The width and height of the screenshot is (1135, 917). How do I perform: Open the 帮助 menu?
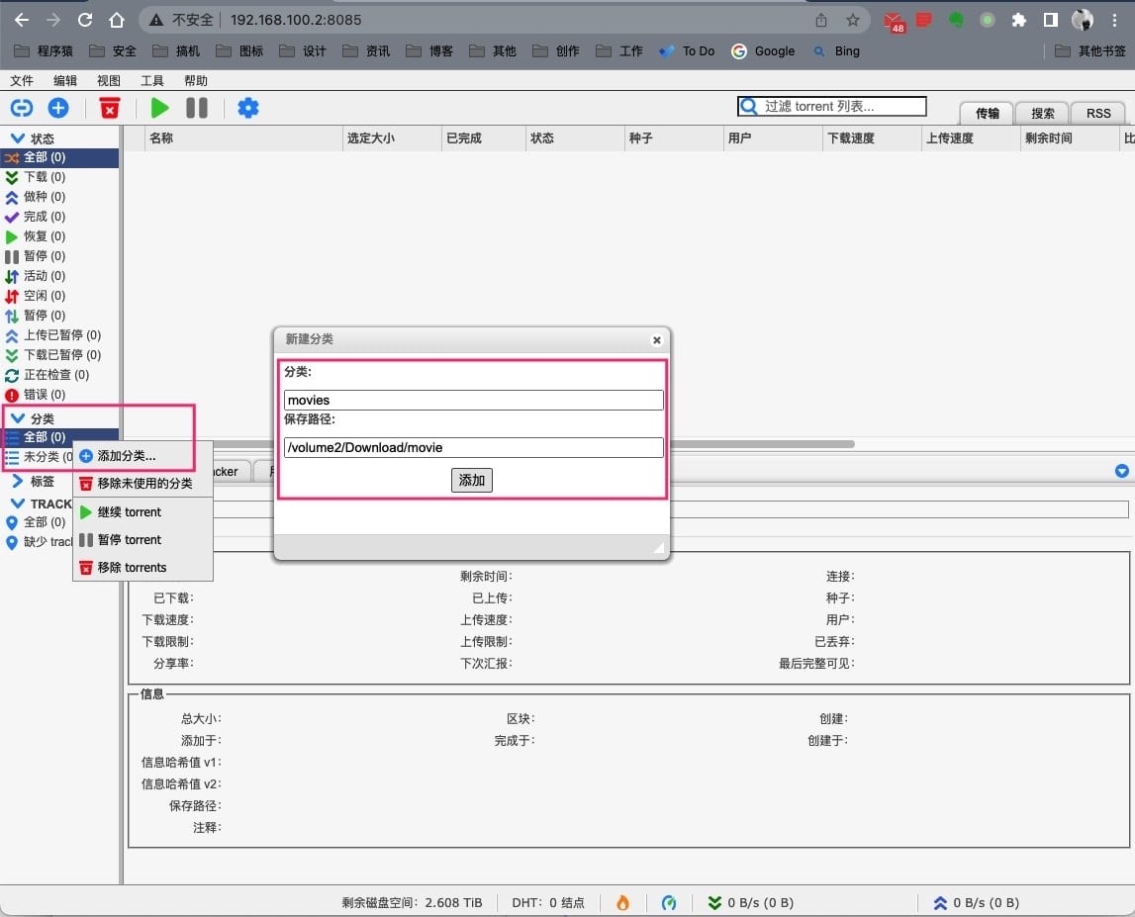point(196,80)
